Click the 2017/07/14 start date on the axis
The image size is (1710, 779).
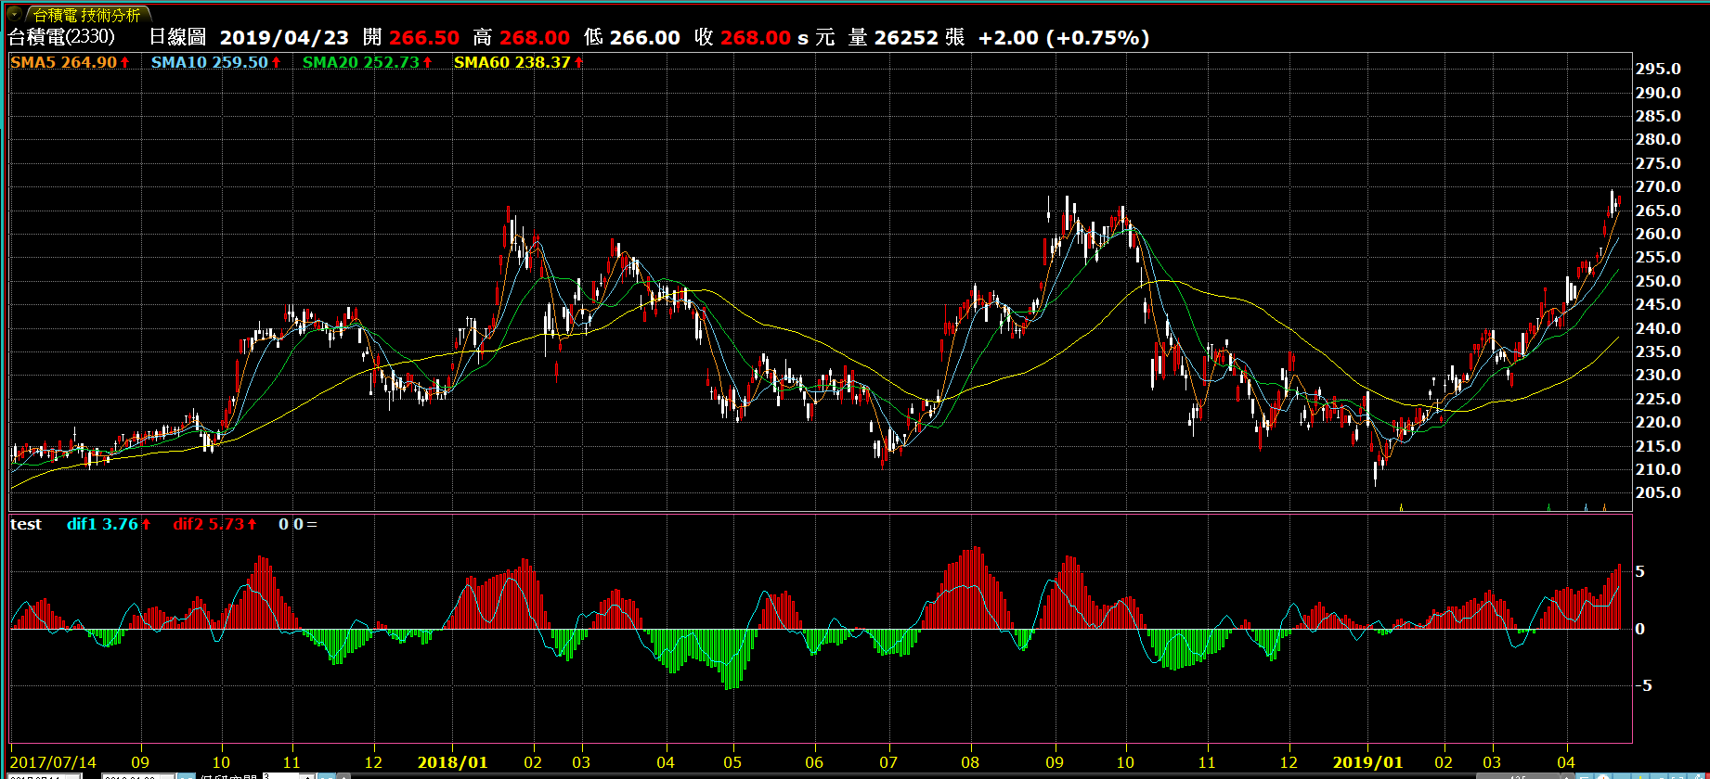[53, 762]
